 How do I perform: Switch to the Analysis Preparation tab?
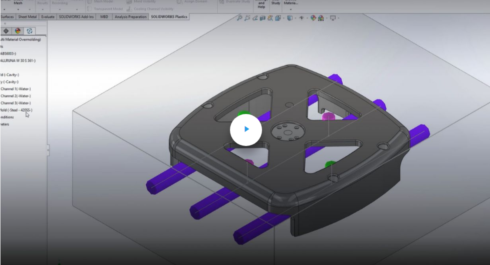click(x=130, y=16)
